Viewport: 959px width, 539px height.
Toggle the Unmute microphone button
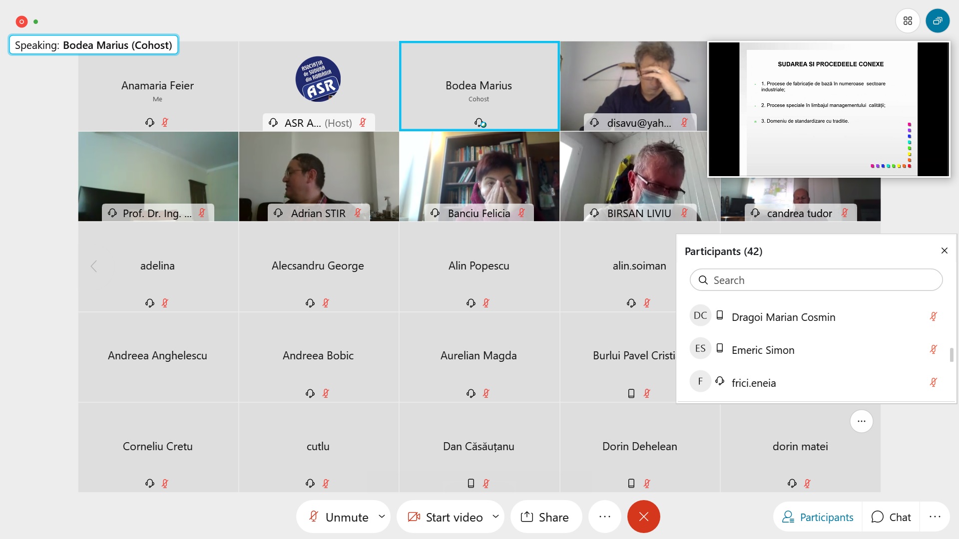coord(338,517)
